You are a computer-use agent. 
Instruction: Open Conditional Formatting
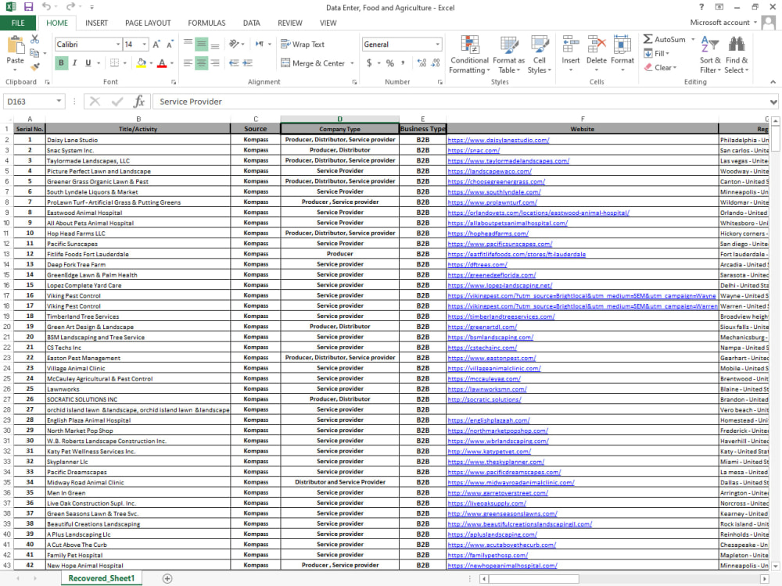pyautogui.click(x=469, y=55)
